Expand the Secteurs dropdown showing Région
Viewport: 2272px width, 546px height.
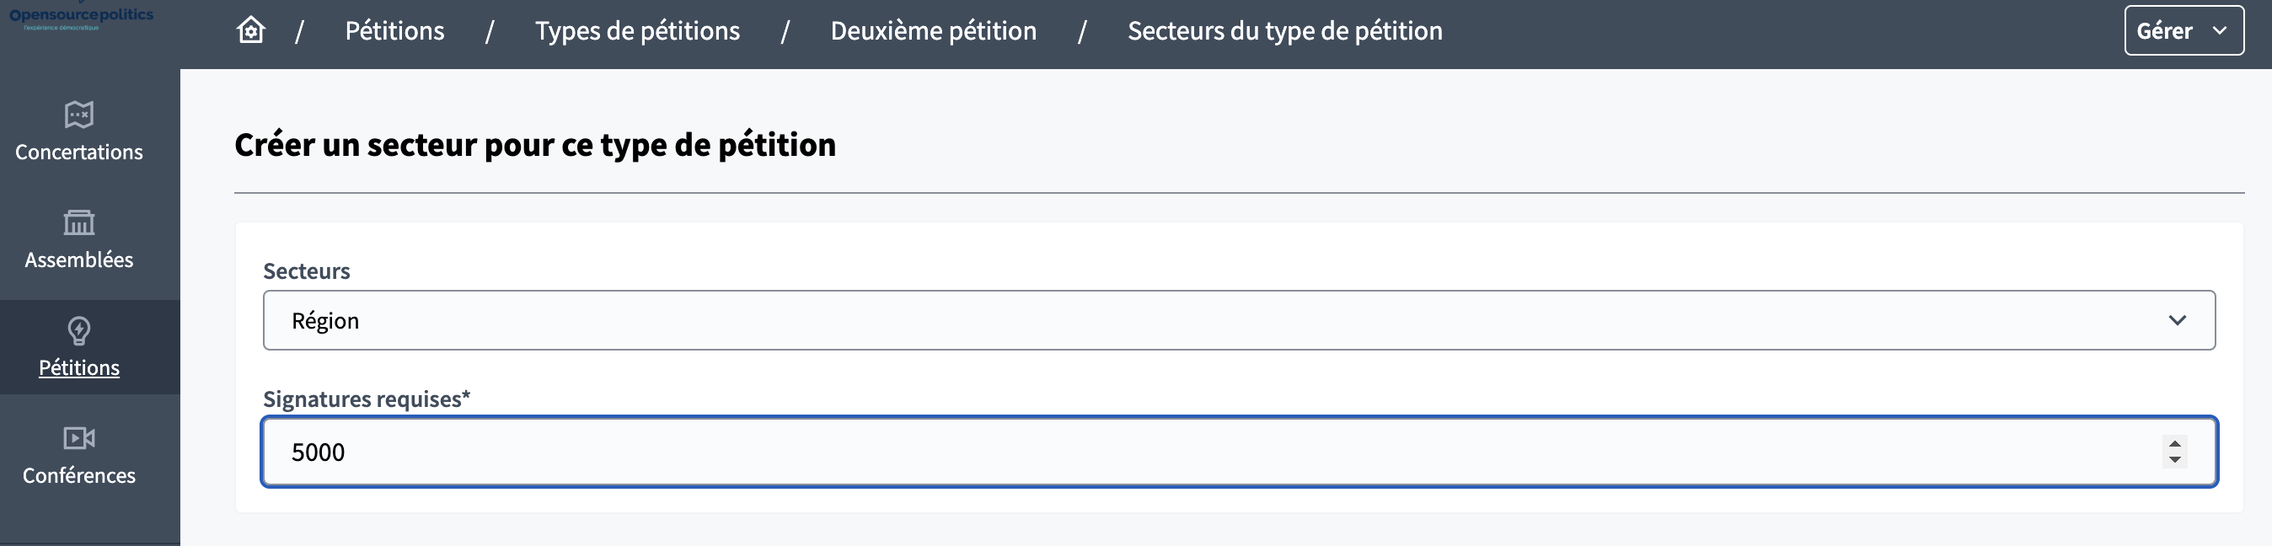(1238, 320)
